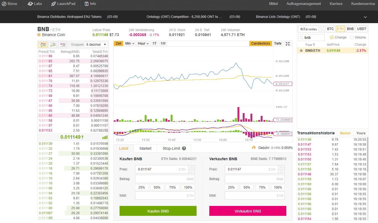Show combined buy and sell order book view
This screenshot has width=378, height=223.
click(x=43, y=44)
